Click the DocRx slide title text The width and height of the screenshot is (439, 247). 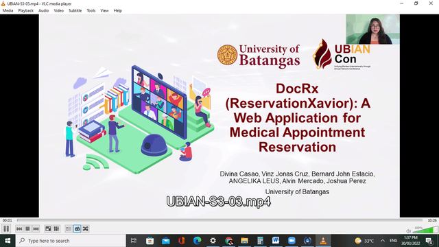pyautogui.click(x=297, y=117)
